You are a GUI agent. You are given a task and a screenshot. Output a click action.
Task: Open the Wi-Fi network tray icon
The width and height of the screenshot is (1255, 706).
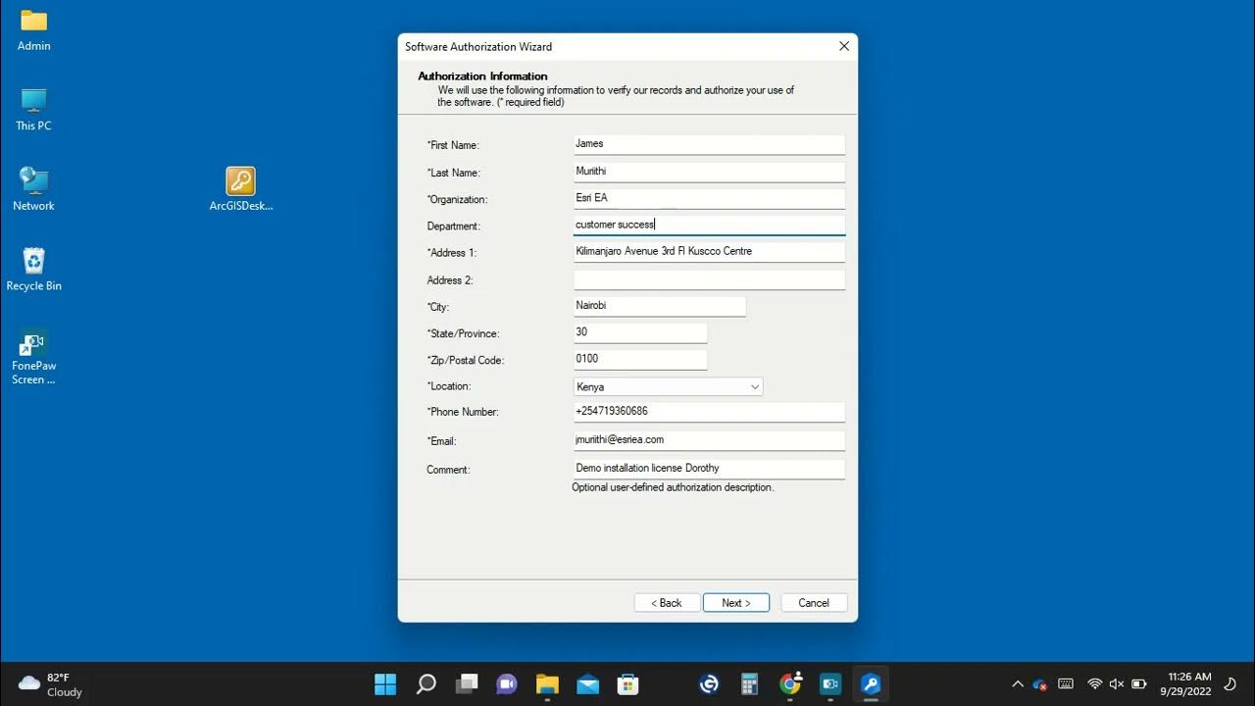1094,683
